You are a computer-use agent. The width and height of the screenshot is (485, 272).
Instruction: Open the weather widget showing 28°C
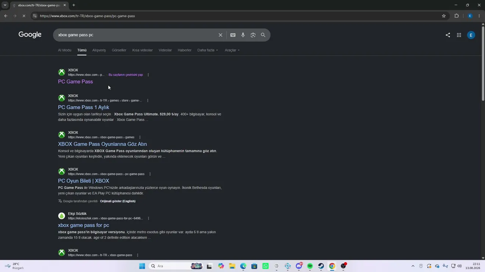pyautogui.click(x=14, y=266)
